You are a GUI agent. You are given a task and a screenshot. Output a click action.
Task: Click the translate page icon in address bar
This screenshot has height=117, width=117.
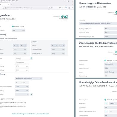coord(49,8)
